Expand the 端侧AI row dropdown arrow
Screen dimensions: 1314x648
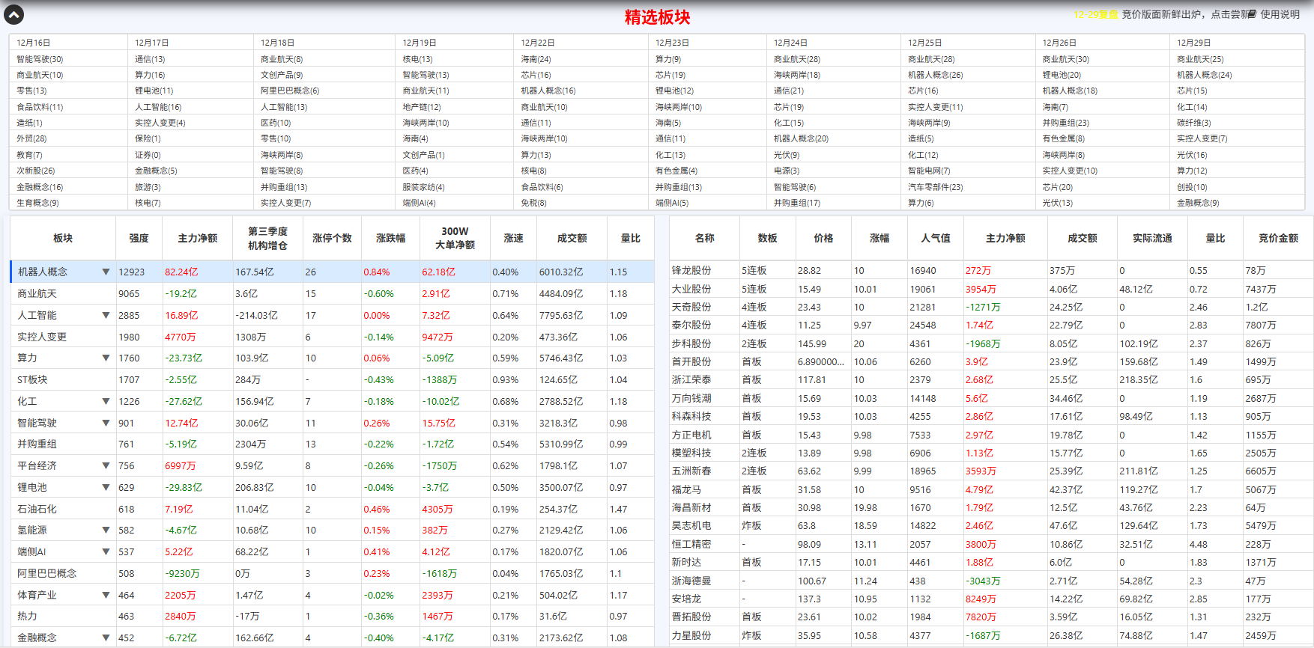pos(106,552)
